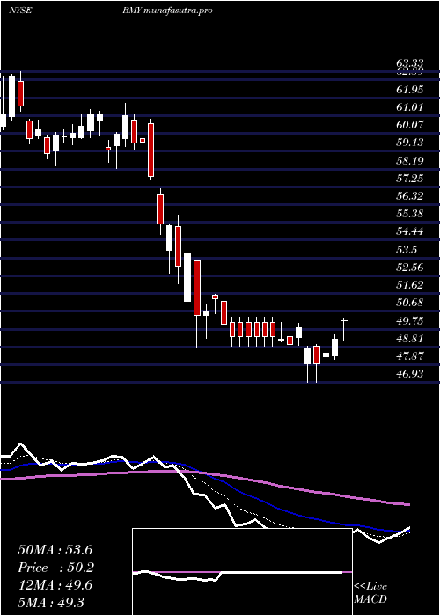Select the 61.01 price level label
The width and height of the screenshot is (440, 616).
(x=410, y=106)
